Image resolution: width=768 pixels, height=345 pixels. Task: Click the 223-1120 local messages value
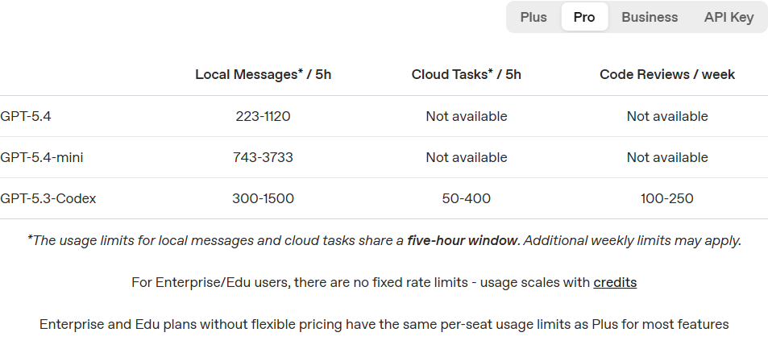coord(263,116)
